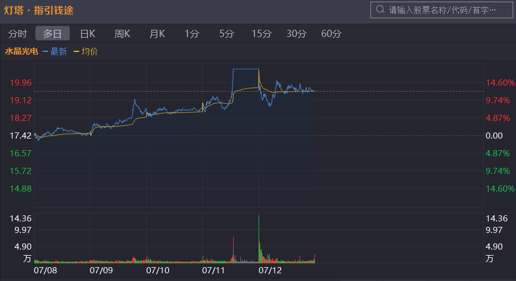Image resolution: width=516 pixels, height=281 pixels.
Task: Show the 月K monthly chart
Action: click(157, 34)
